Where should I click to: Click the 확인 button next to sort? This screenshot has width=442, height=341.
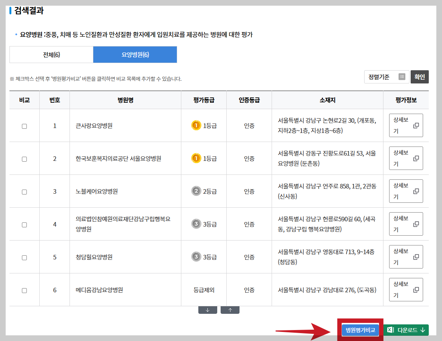pos(419,77)
